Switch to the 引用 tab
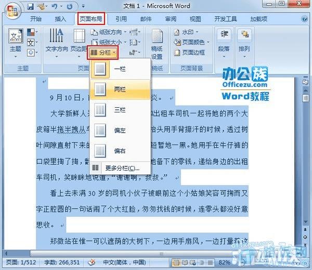The height and width of the screenshot is (270, 312). click(121, 19)
